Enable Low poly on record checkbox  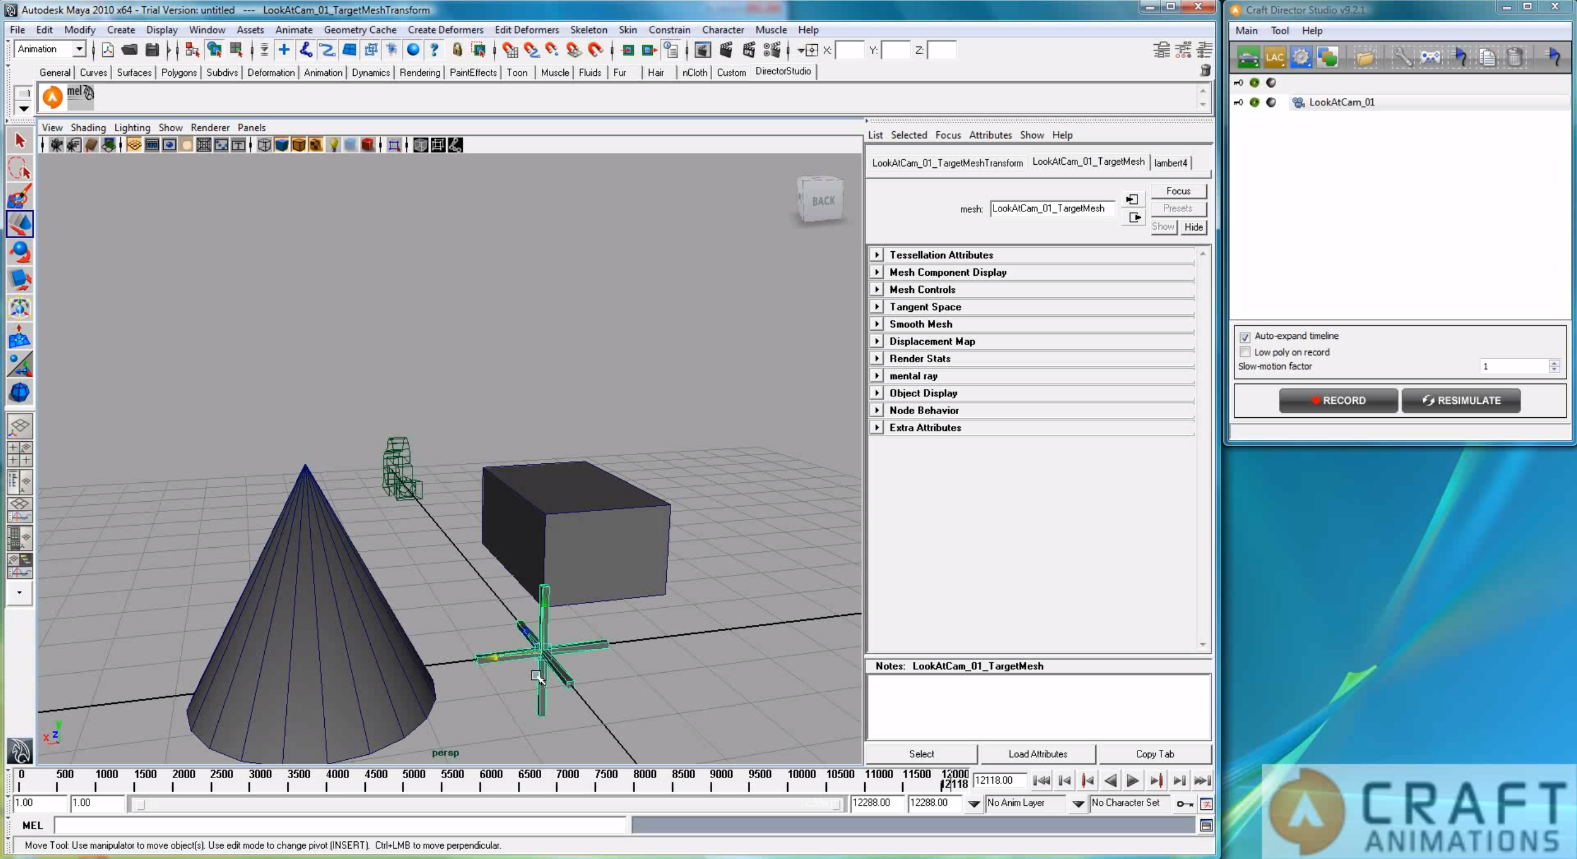point(1245,352)
